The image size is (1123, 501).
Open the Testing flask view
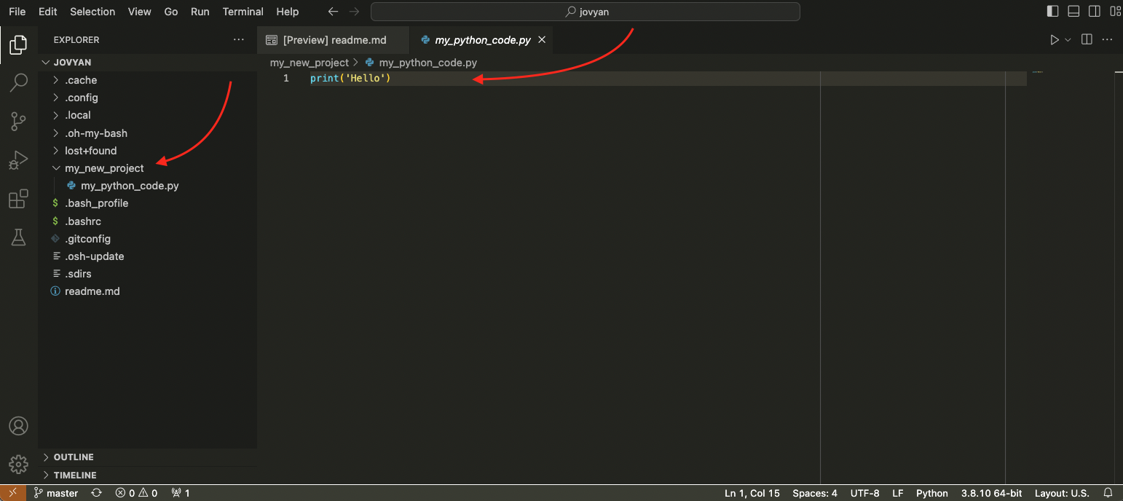[x=18, y=237]
